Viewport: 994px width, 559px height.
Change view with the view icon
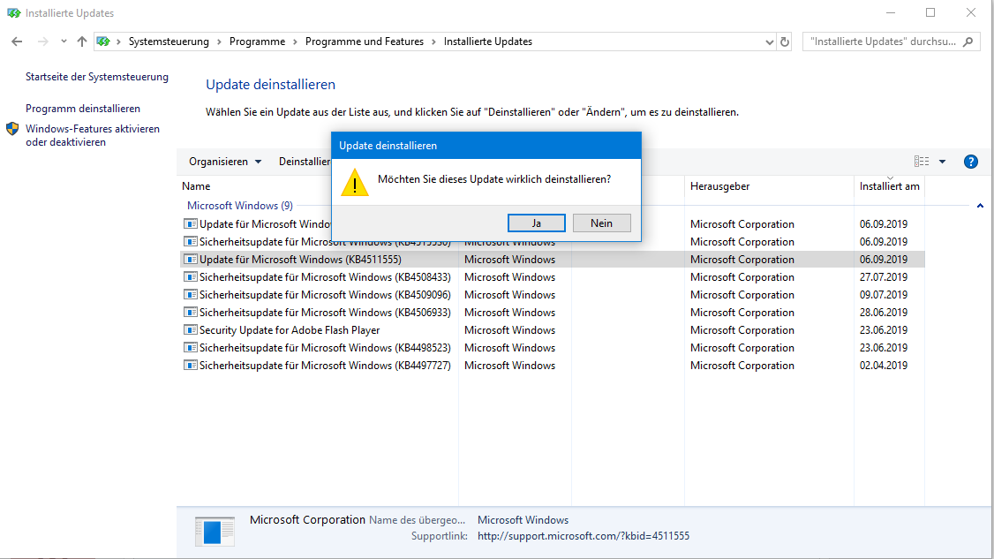[922, 162]
